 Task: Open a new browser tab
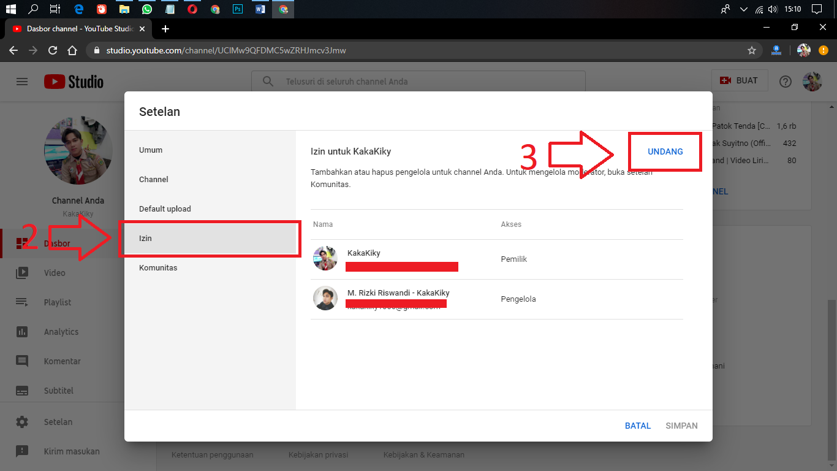pos(165,28)
